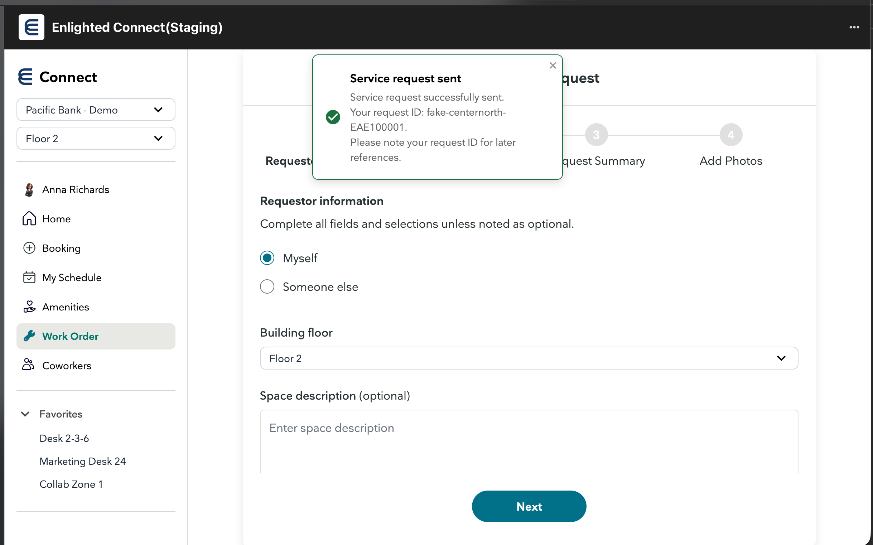
Task: Open Anna Richards profile link
Action: click(96, 189)
